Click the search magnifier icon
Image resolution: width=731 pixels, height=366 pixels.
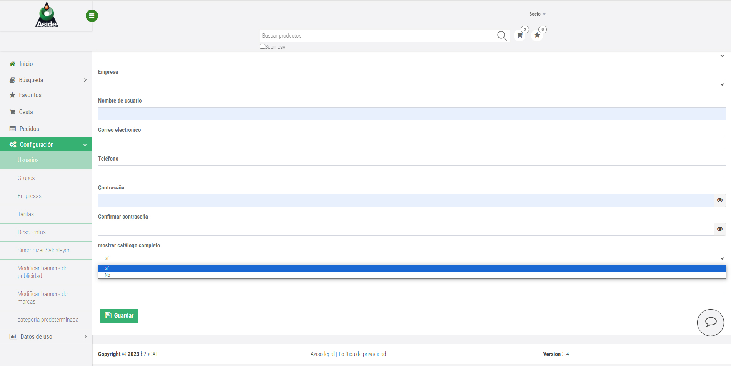click(x=502, y=36)
